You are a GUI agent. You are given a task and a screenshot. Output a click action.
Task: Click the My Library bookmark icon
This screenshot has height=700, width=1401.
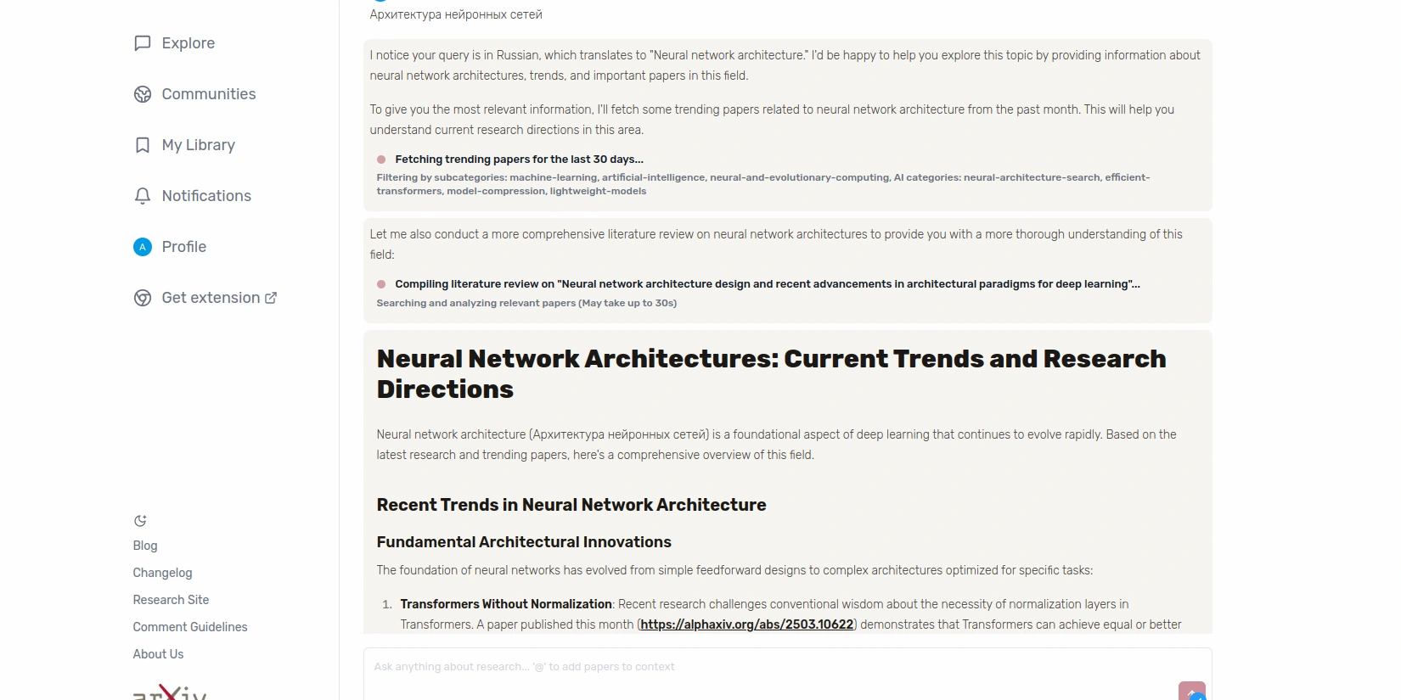point(143,145)
